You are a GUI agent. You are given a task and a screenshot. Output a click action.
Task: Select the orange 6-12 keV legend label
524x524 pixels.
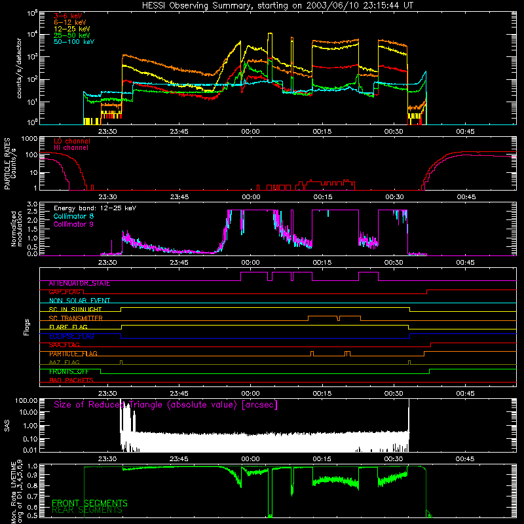tap(69, 22)
